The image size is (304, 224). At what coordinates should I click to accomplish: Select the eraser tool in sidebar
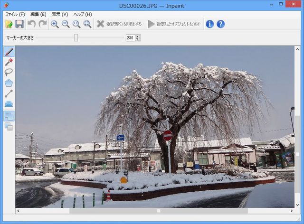click(x=9, y=104)
